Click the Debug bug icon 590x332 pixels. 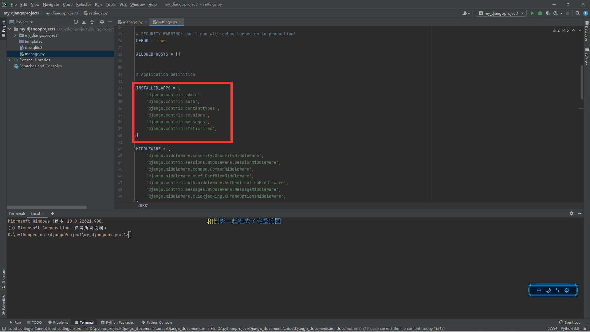(x=540, y=13)
